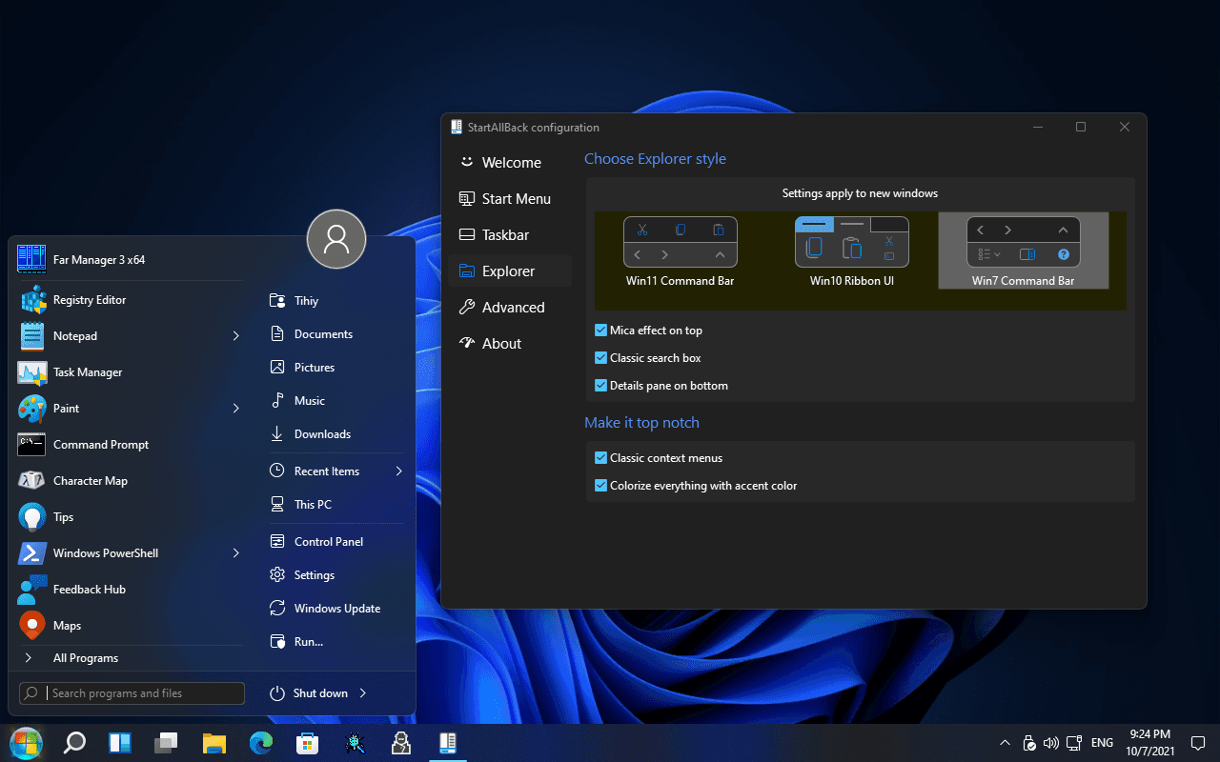Click the Search programs and files box
Viewport: 1220px width, 762px height.
143,693
